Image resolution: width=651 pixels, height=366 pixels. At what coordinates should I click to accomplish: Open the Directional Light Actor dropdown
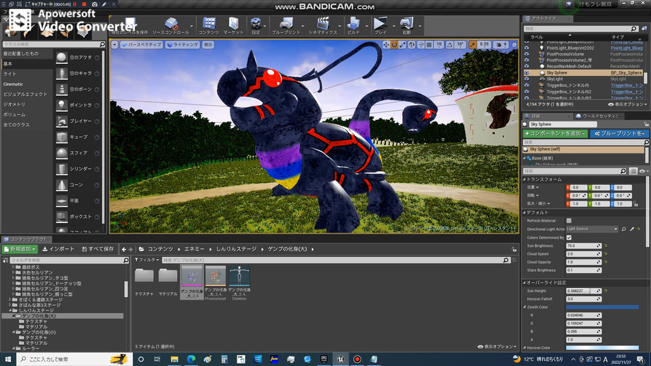point(592,229)
